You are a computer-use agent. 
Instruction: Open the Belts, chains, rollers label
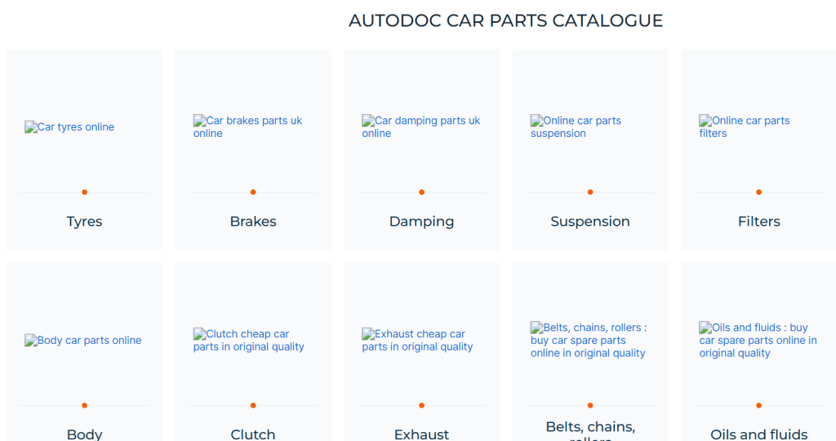point(590,429)
